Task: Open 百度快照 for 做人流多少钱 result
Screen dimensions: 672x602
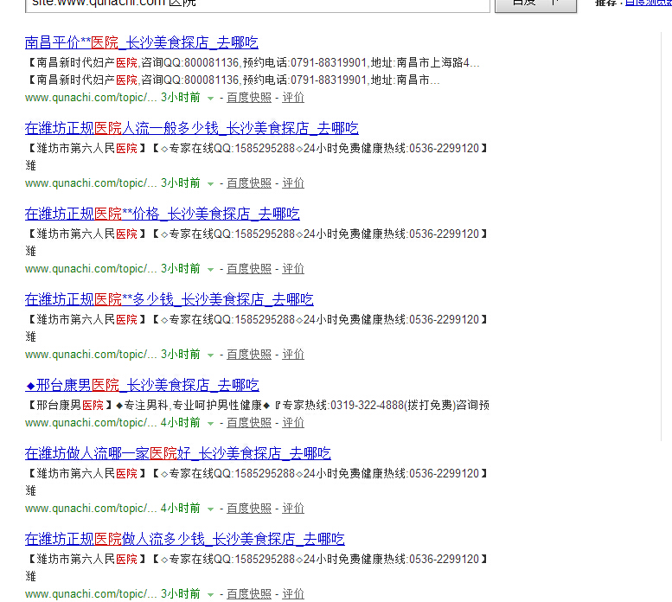Action: point(249,594)
